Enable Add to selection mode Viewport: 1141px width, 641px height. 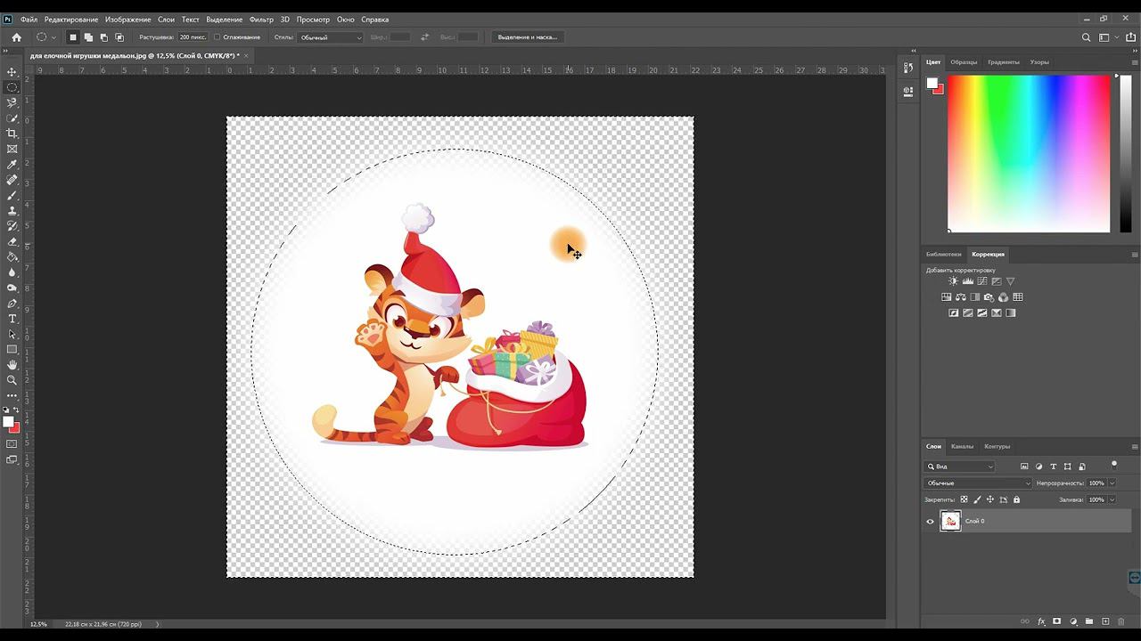[x=88, y=37]
